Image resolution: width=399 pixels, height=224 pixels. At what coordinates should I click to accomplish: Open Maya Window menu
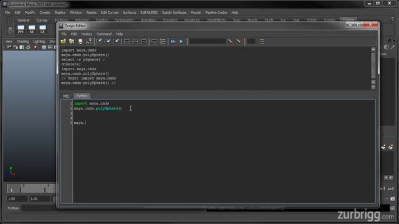pos(76,12)
